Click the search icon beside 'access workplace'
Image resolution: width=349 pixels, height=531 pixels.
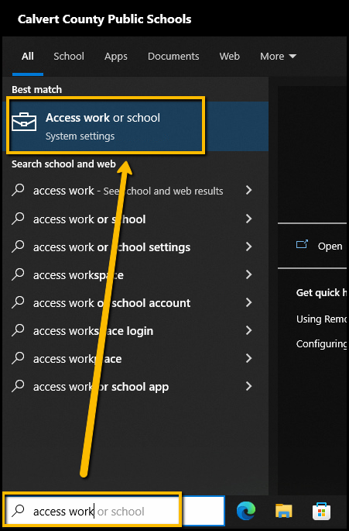point(18,358)
